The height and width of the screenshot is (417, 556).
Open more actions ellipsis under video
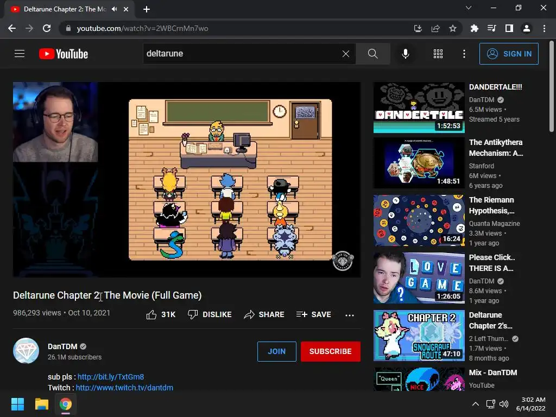350,315
